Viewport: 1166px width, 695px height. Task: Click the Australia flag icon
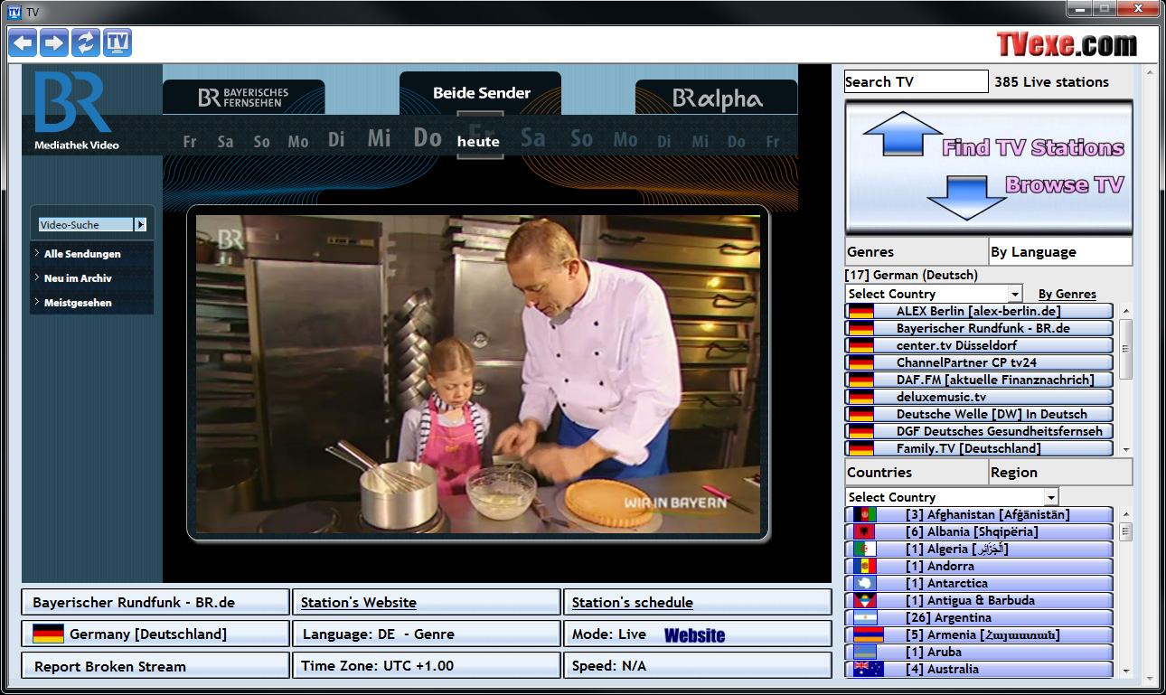pos(869,669)
